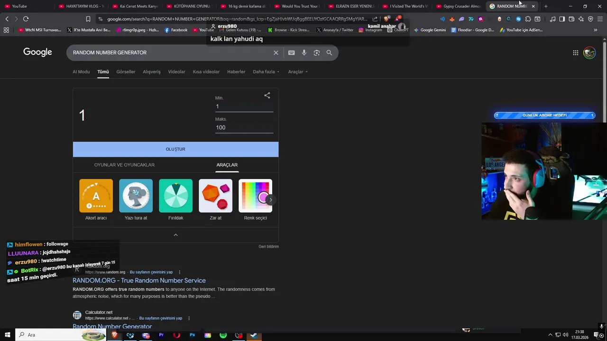Switch to the HAYATTAYIM VLOG tab
This screenshot has height=341, width=607.
point(82,6)
